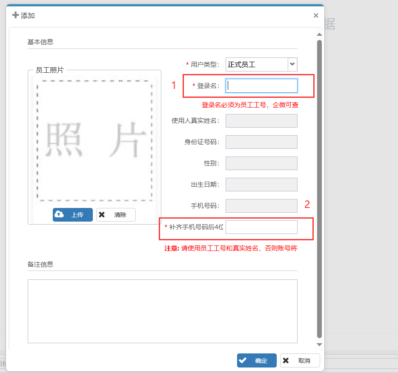Close the 添加 dialog
Image resolution: width=398 pixels, height=373 pixels.
(315, 16)
